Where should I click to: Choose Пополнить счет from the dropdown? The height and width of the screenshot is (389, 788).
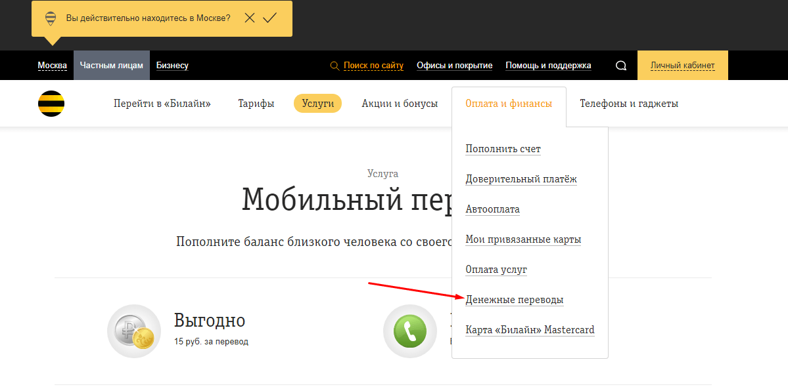click(503, 149)
